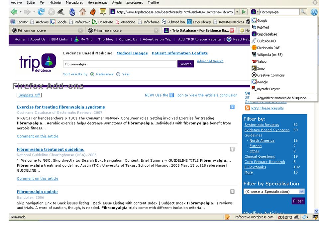The image size is (319, 239).
Task: Click the blue cross icon in status bar
Action: click(305, 217)
